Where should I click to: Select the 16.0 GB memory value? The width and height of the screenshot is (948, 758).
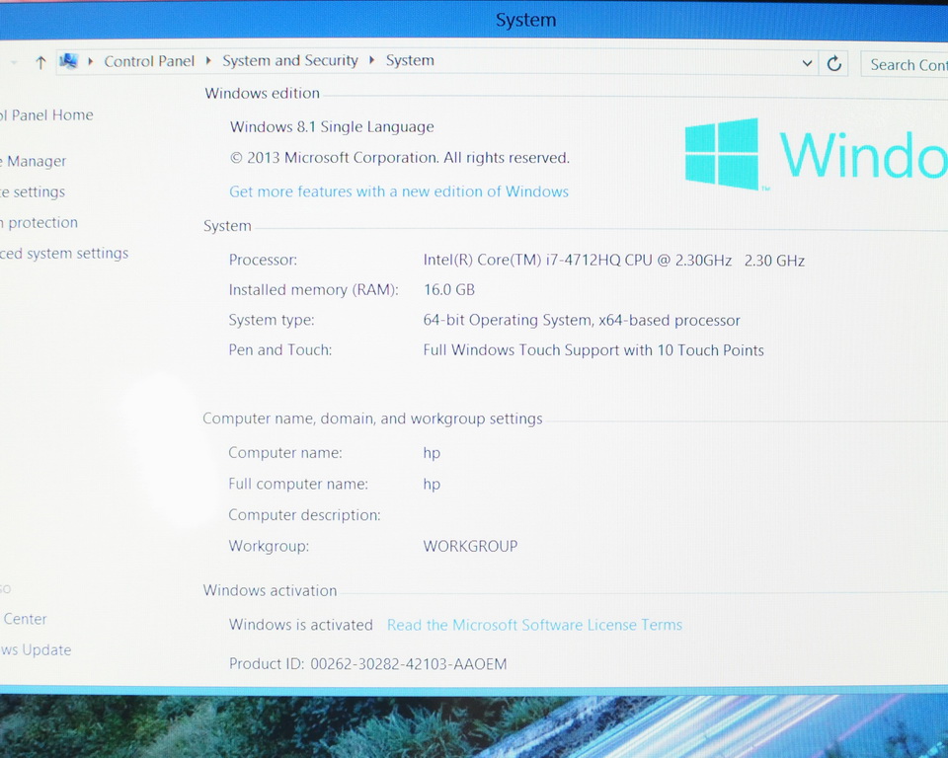pyautogui.click(x=449, y=290)
